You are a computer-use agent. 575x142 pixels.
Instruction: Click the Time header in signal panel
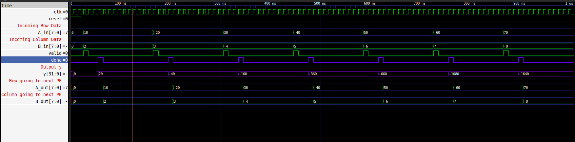click(34, 5)
